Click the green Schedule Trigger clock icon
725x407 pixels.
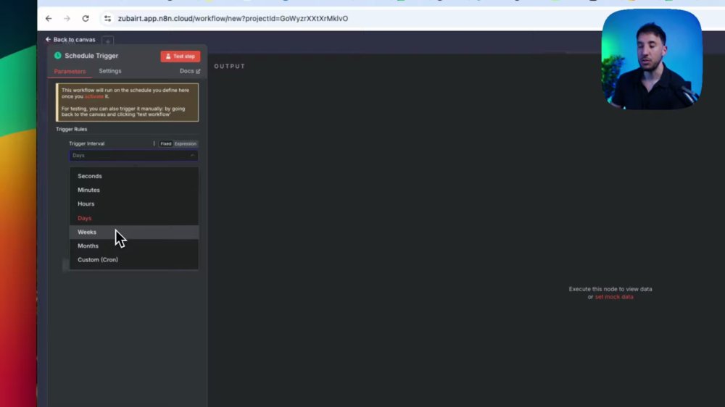coord(58,56)
